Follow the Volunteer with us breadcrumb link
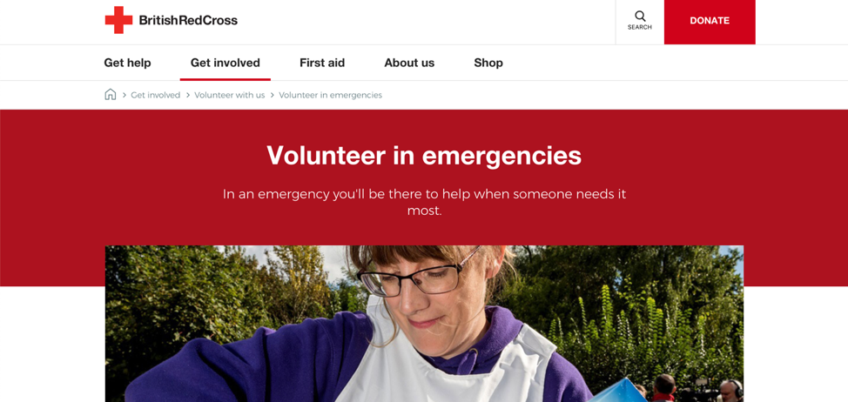 [x=230, y=95]
